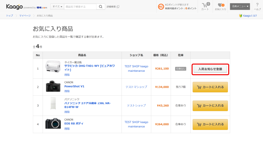This screenshot has height=141, width=263.
Task: Add Panasonic refrigerator to cart
Action: [x=210, y=106]
